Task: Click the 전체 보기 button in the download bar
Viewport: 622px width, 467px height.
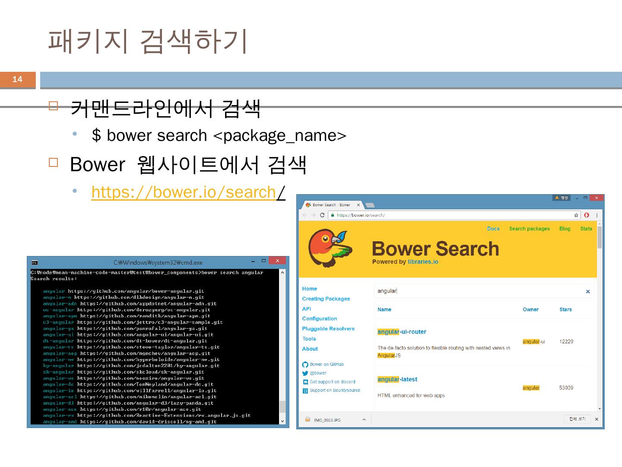Action: click(577, 419)
